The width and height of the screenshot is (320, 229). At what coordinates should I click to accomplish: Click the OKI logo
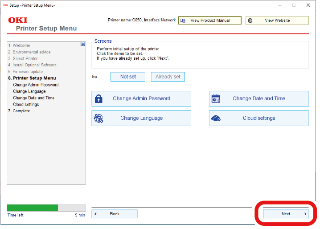pos(17,20)
